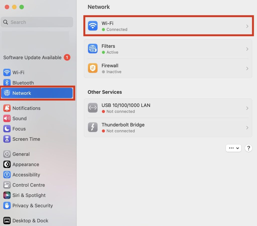Click Not connected under Thunderbolt Bridge
Image resolution: width=257 pixels, height=226 pixels.
pyautogui.click(x=121, y=131)
